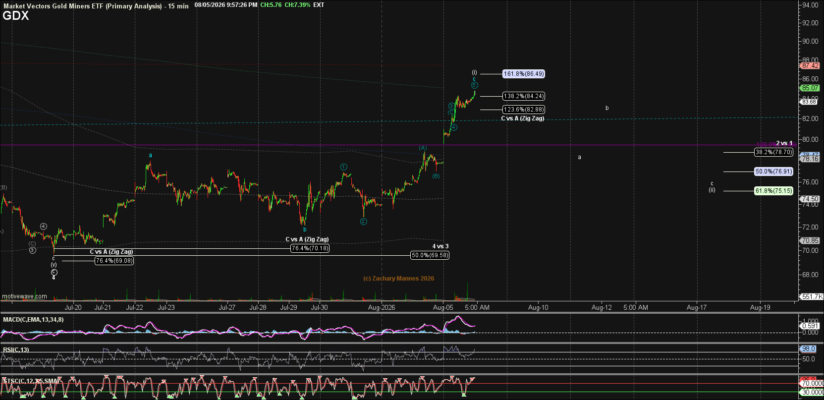Select the white projected 'b' wave label
824x400 pixels.
[607, 108]
